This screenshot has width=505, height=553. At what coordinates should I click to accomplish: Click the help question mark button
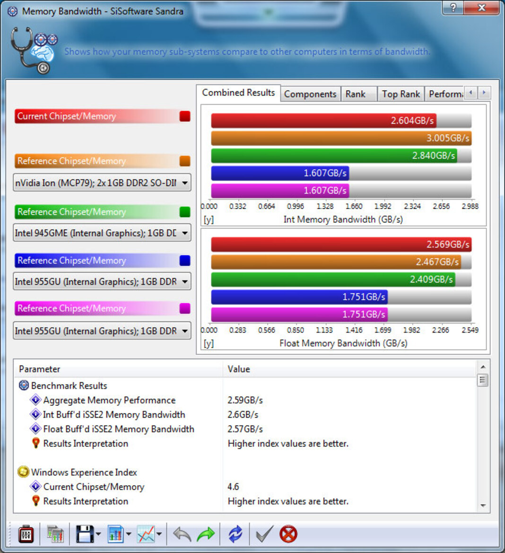pyautogui.click(x=453, y=8)
